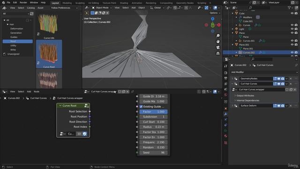Expand the Surface Deform modifier panel
The width and height of the screenshot is (300, 169).
(x=232, y=106)
